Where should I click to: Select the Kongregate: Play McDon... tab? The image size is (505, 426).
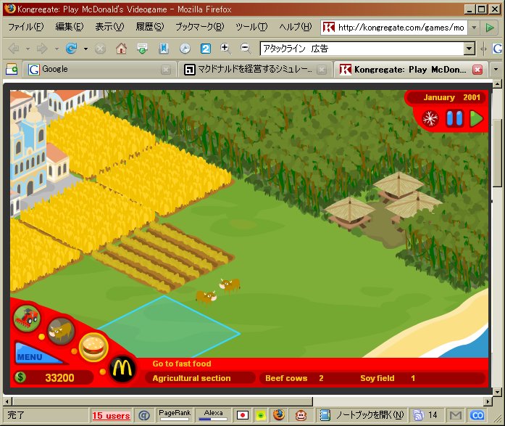[x=409, y=70]
